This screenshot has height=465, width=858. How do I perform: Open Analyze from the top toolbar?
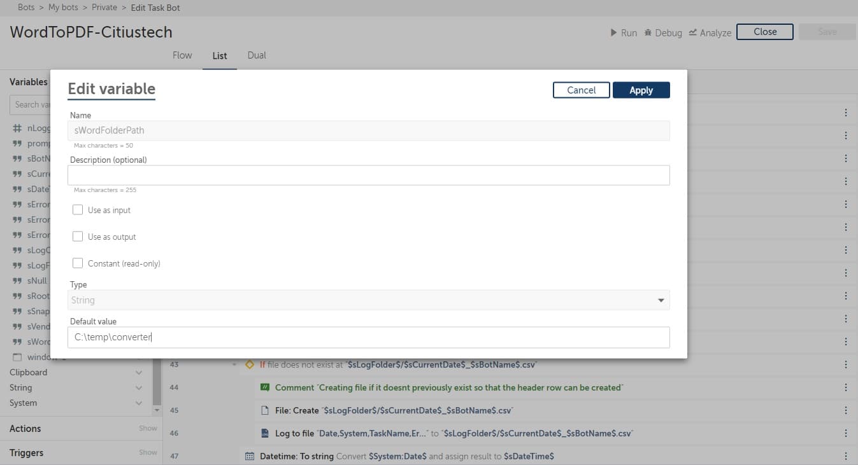pyautogui.click(x=710, y=32)
